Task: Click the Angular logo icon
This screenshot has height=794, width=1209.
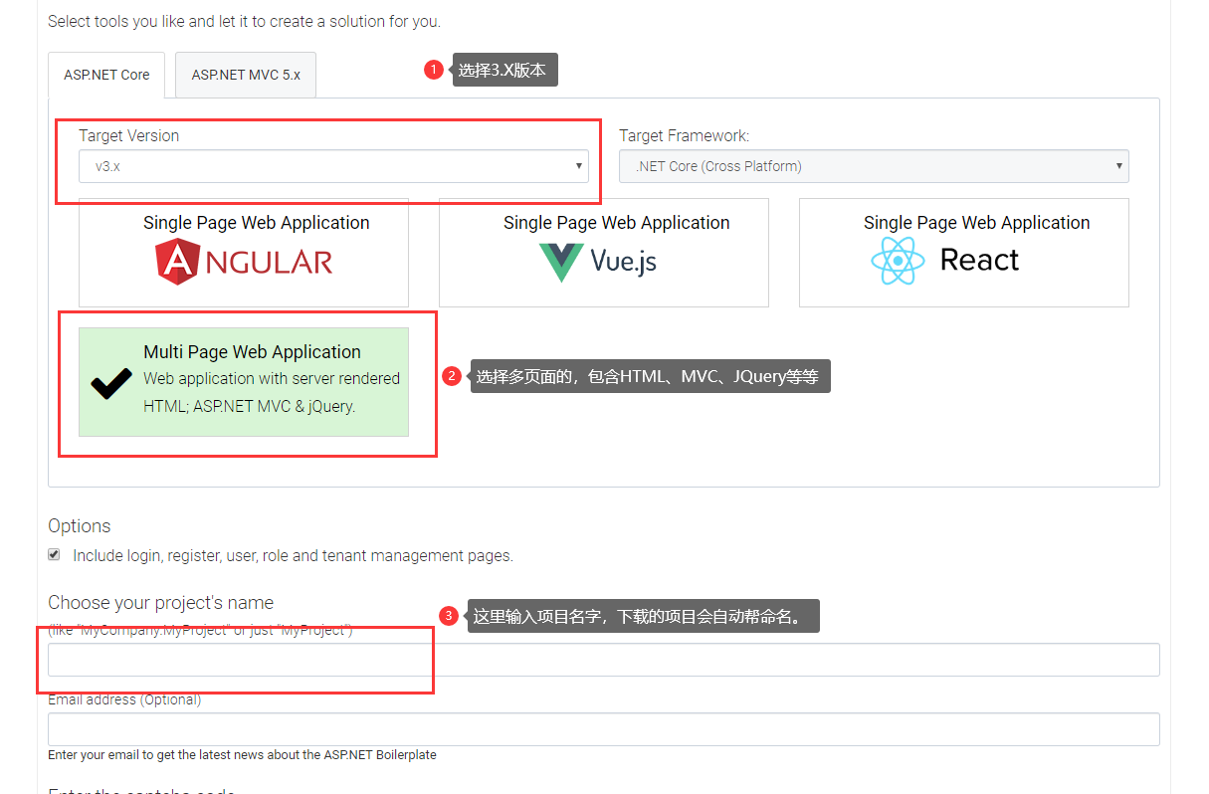Action: (244, 262)
